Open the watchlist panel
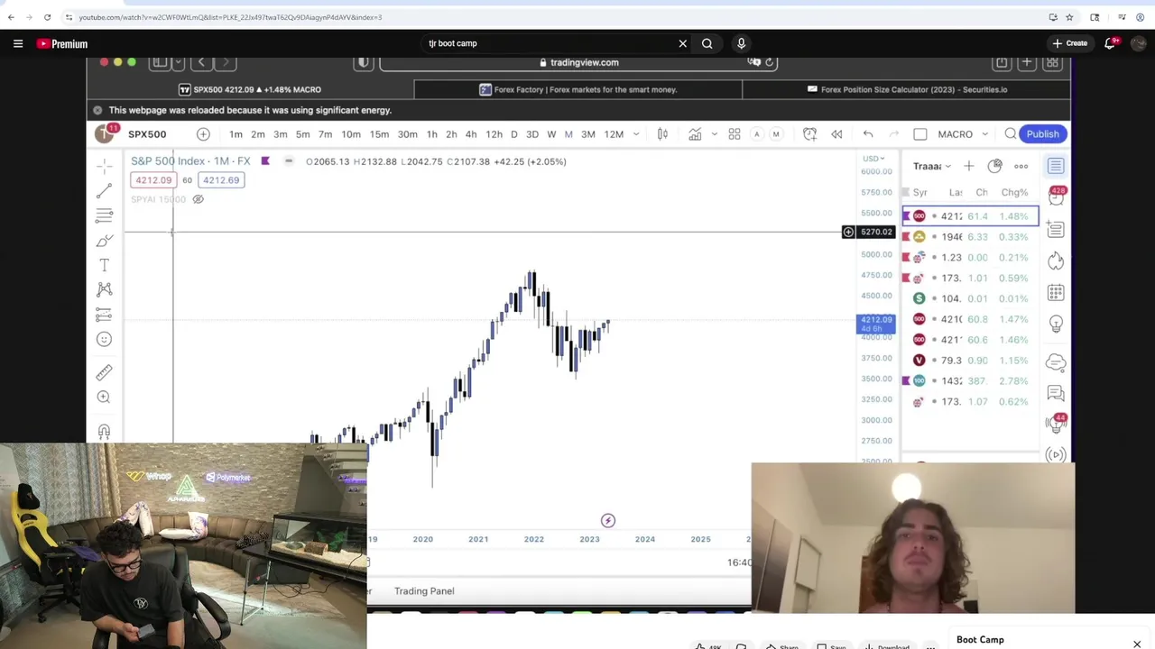 pyautogui.click(x=1056, y=166)
